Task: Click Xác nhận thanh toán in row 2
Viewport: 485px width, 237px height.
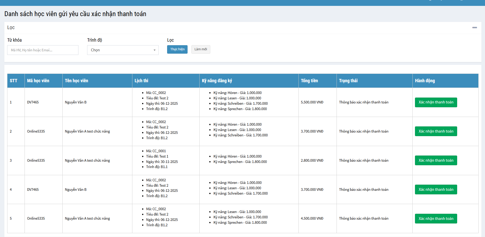Action: pyautogui.click(x=436, y=131)
